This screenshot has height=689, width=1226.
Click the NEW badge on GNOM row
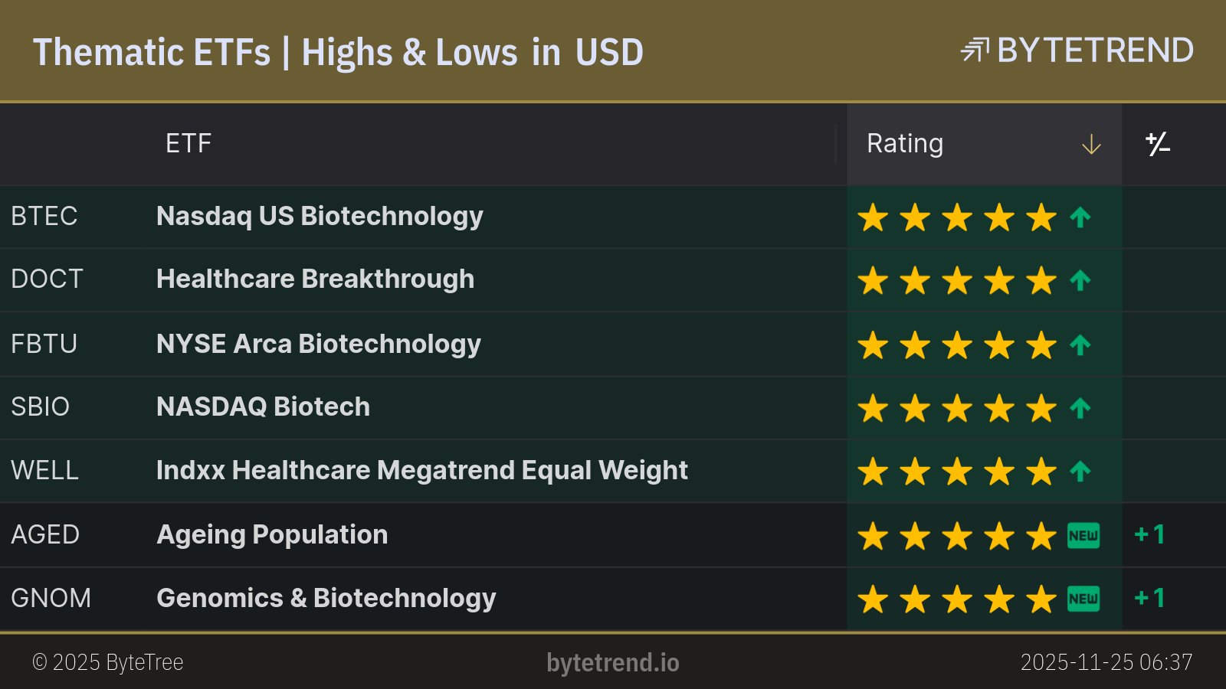1083,599
